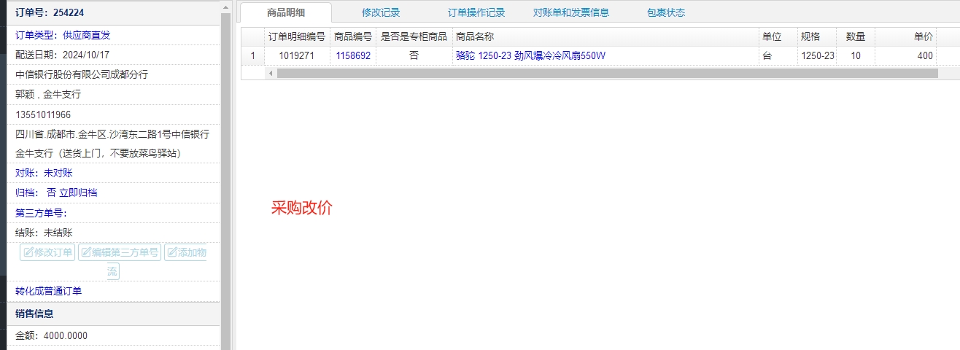Click the 立即归档 link

tap(78, 192)
